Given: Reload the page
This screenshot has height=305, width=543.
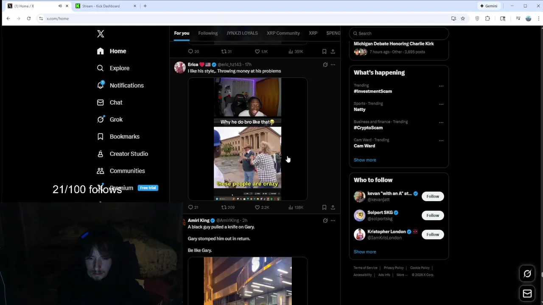Looking at the screenshot, I should click(29, 19).
